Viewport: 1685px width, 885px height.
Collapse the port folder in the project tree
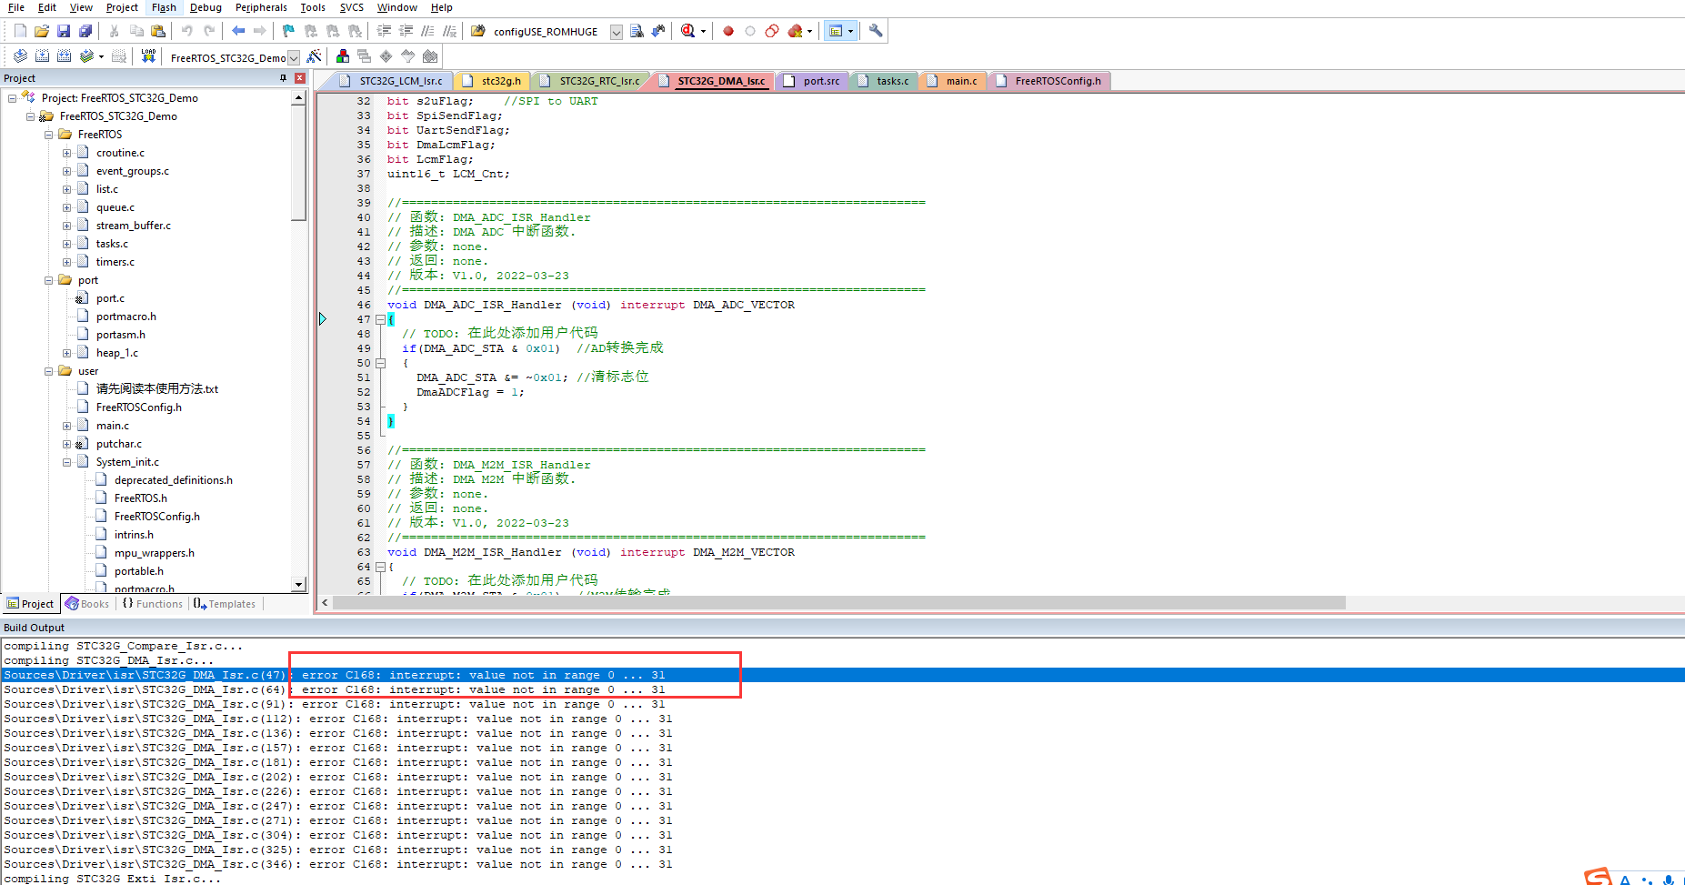(x=49, y=280)
